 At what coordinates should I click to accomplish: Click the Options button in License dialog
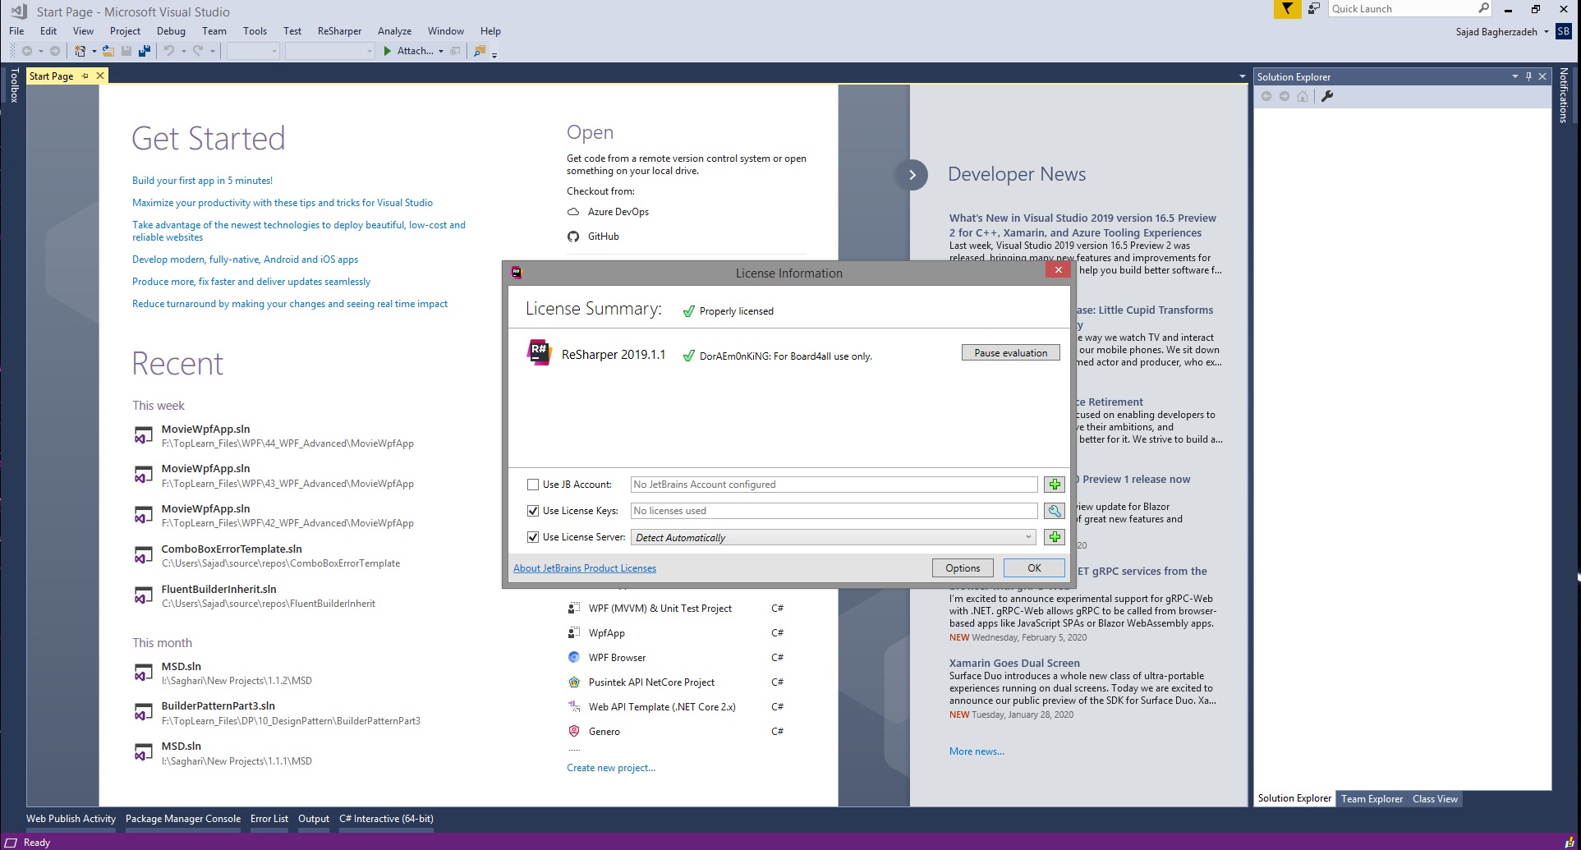pyautogui.click(x=963, y=567)
